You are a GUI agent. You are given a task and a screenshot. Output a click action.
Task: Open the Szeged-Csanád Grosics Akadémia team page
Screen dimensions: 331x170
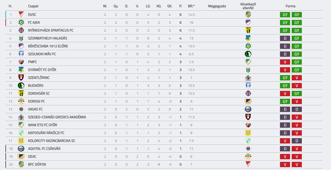[x=57, y=117]
